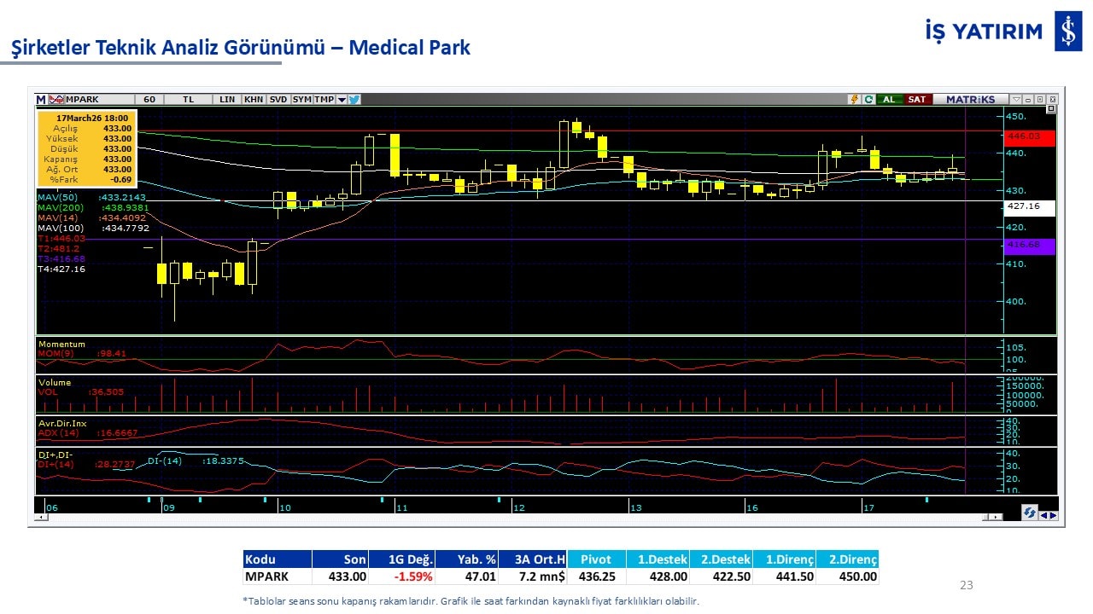Image resolution: width=1093 pixels, height=614 pixels.
Task: Click the red 446.03 price level marker
Action: [x=1030, y=136]
